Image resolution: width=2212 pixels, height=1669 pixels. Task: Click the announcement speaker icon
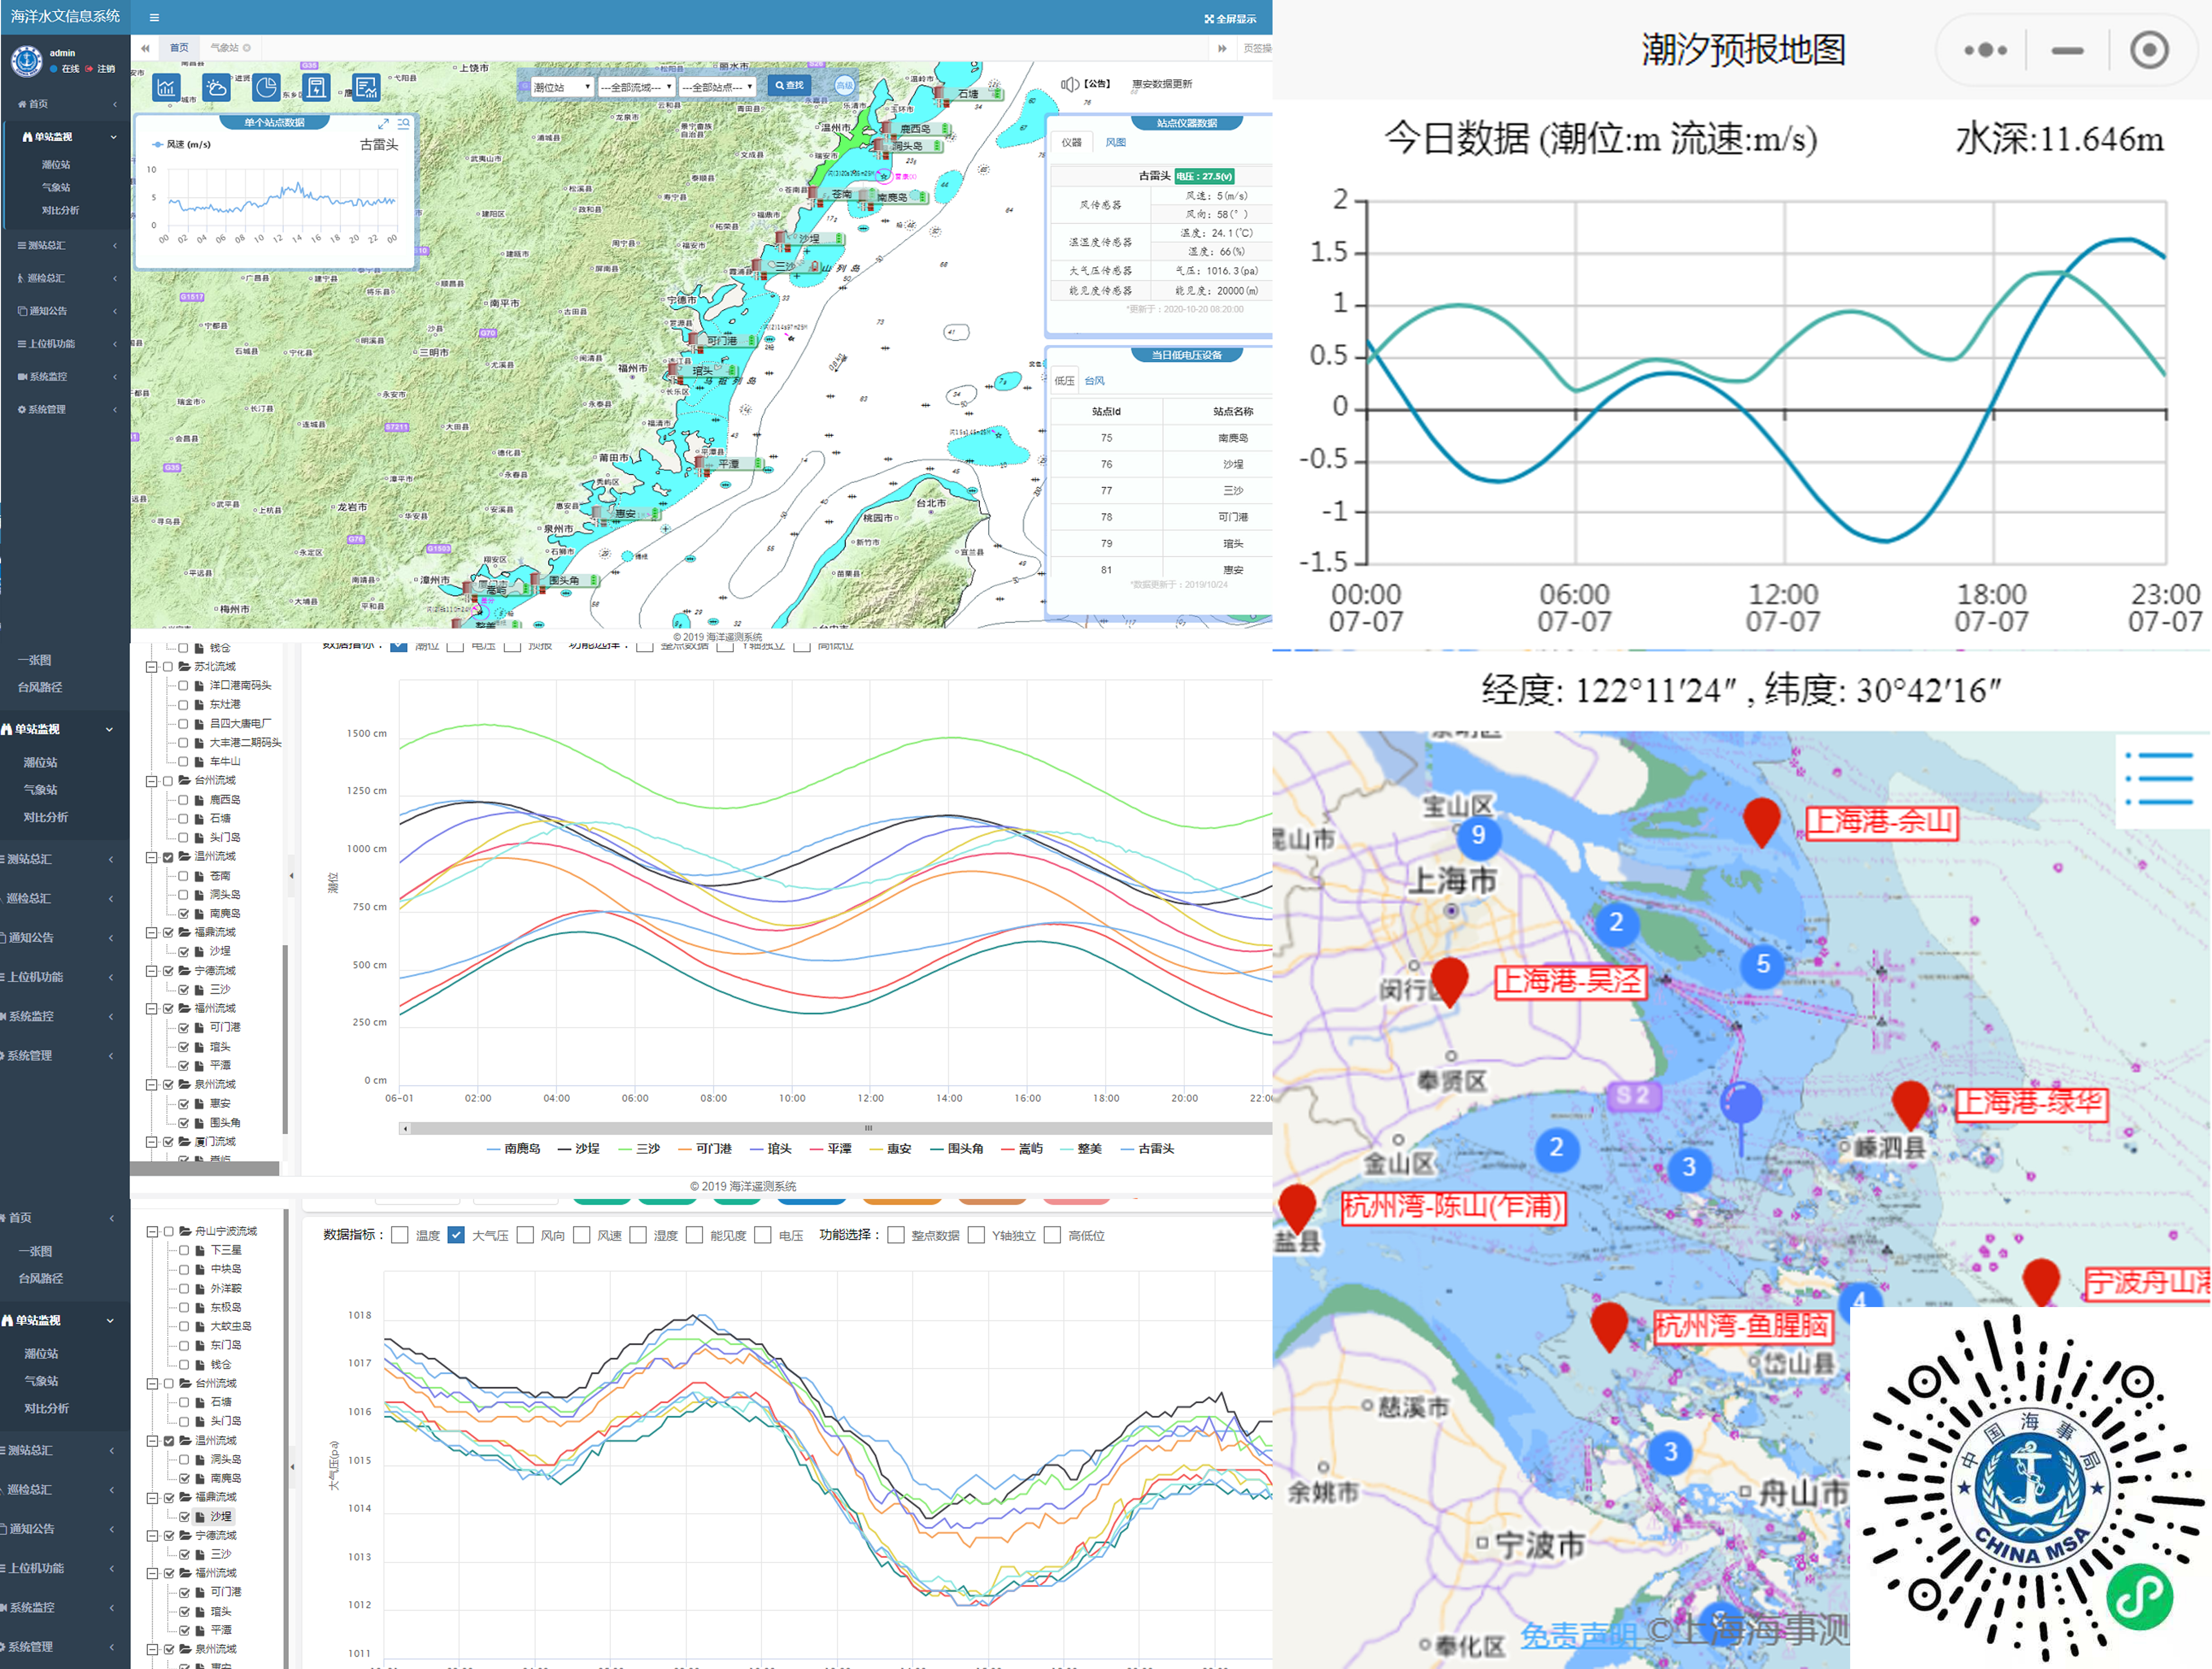1070,84
